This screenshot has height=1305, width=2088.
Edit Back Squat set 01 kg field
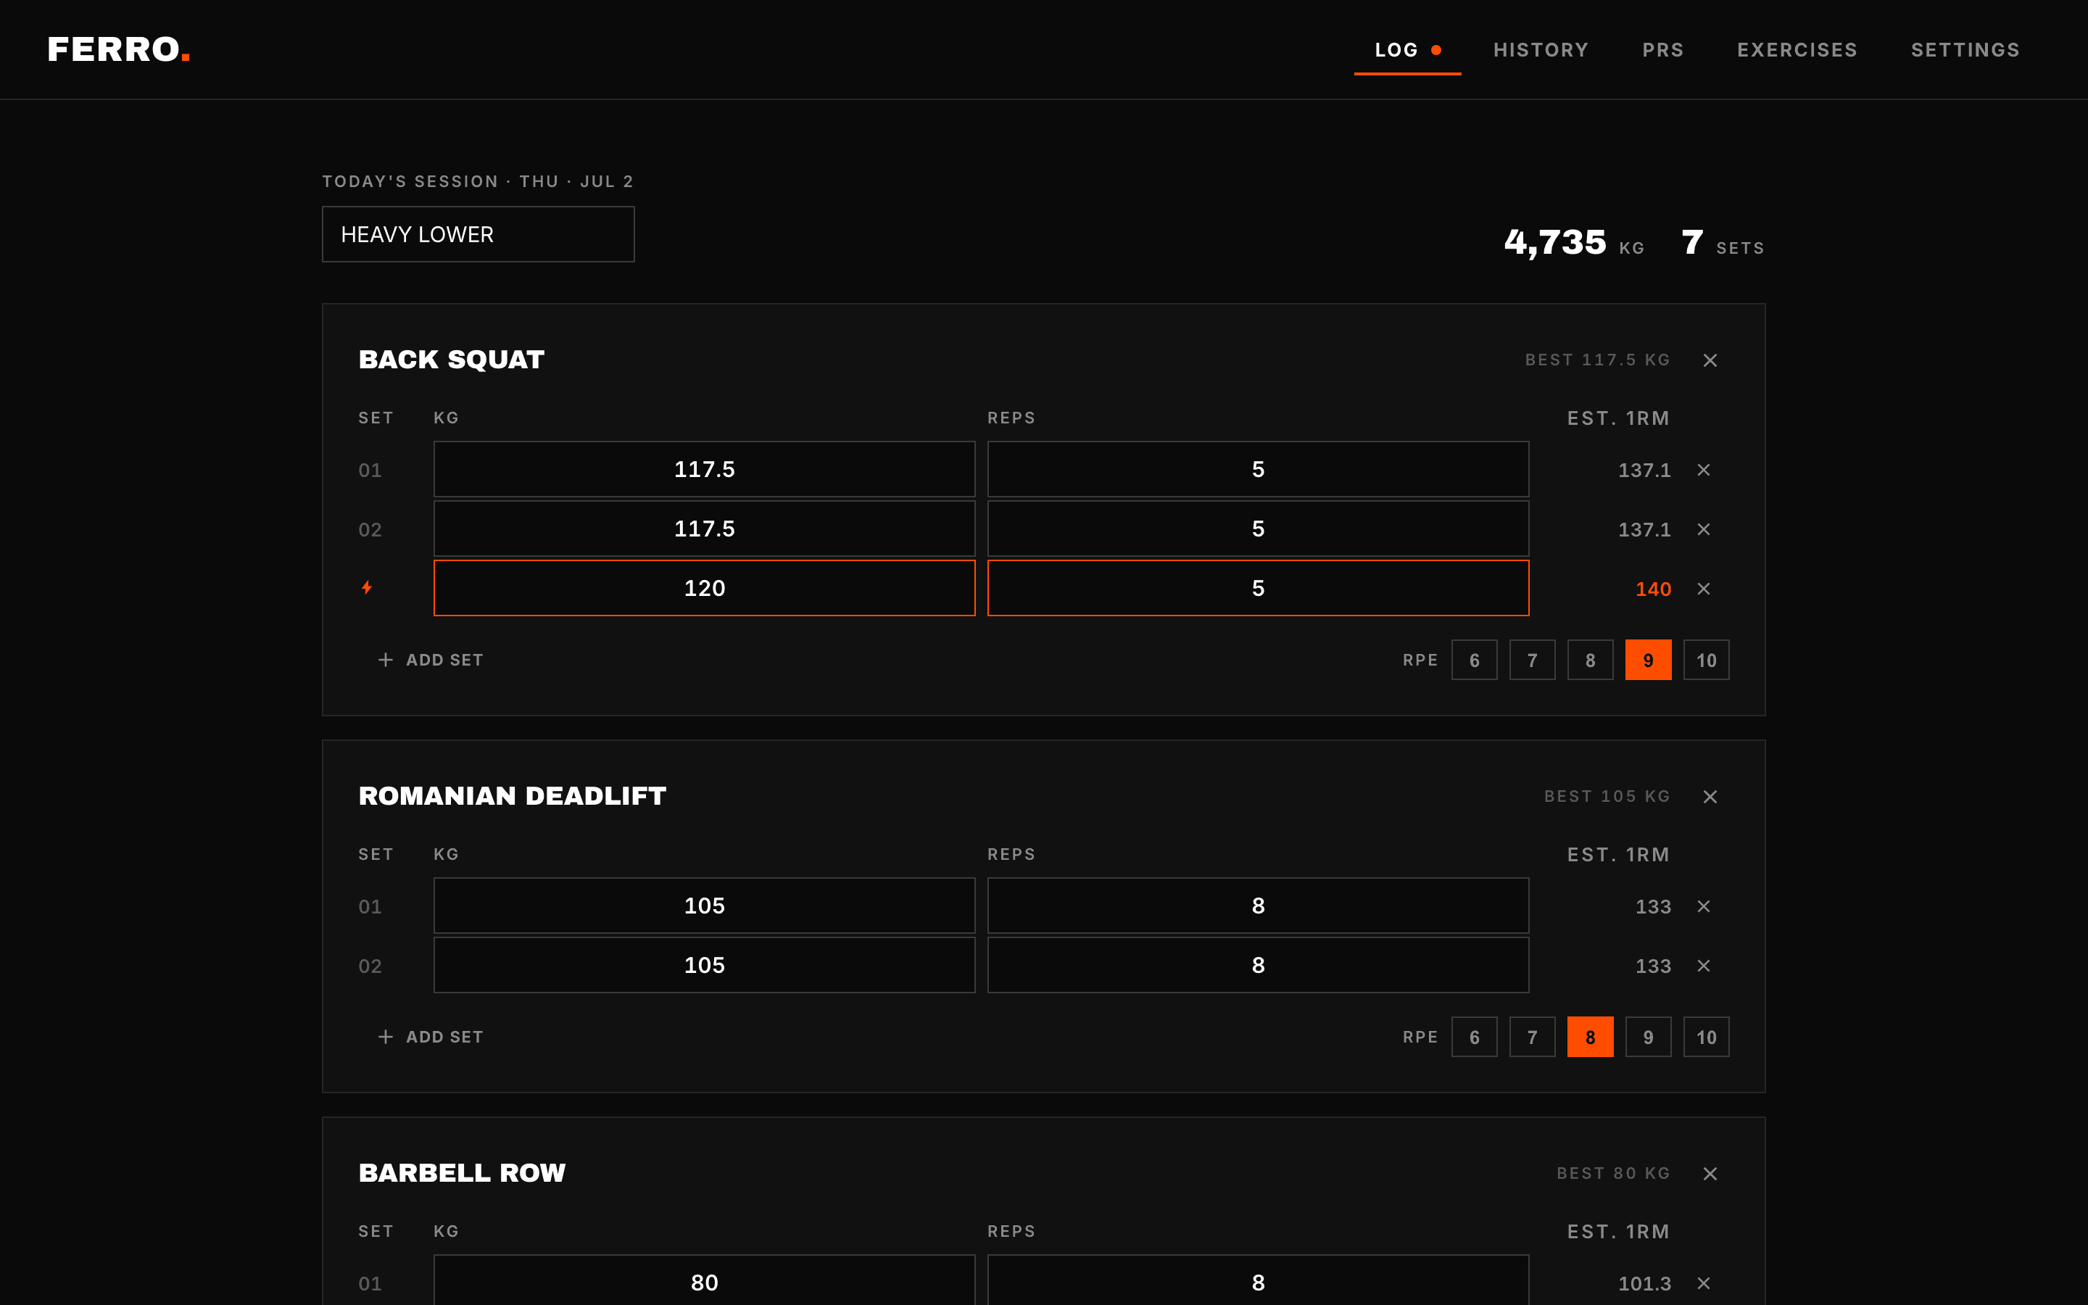pyautogui.click(x=704, y=470)
